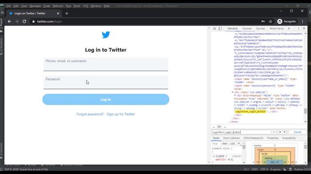The image size is (311, 174).
Task: Open PyCharm Refactor menu
Action: point(58,6)
